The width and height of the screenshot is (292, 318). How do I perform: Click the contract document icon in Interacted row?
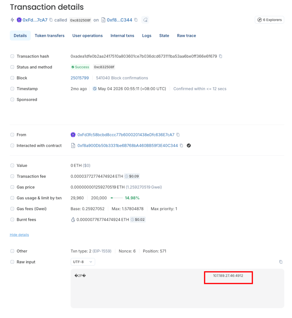73,145
